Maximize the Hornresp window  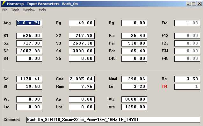coord(194,4)
